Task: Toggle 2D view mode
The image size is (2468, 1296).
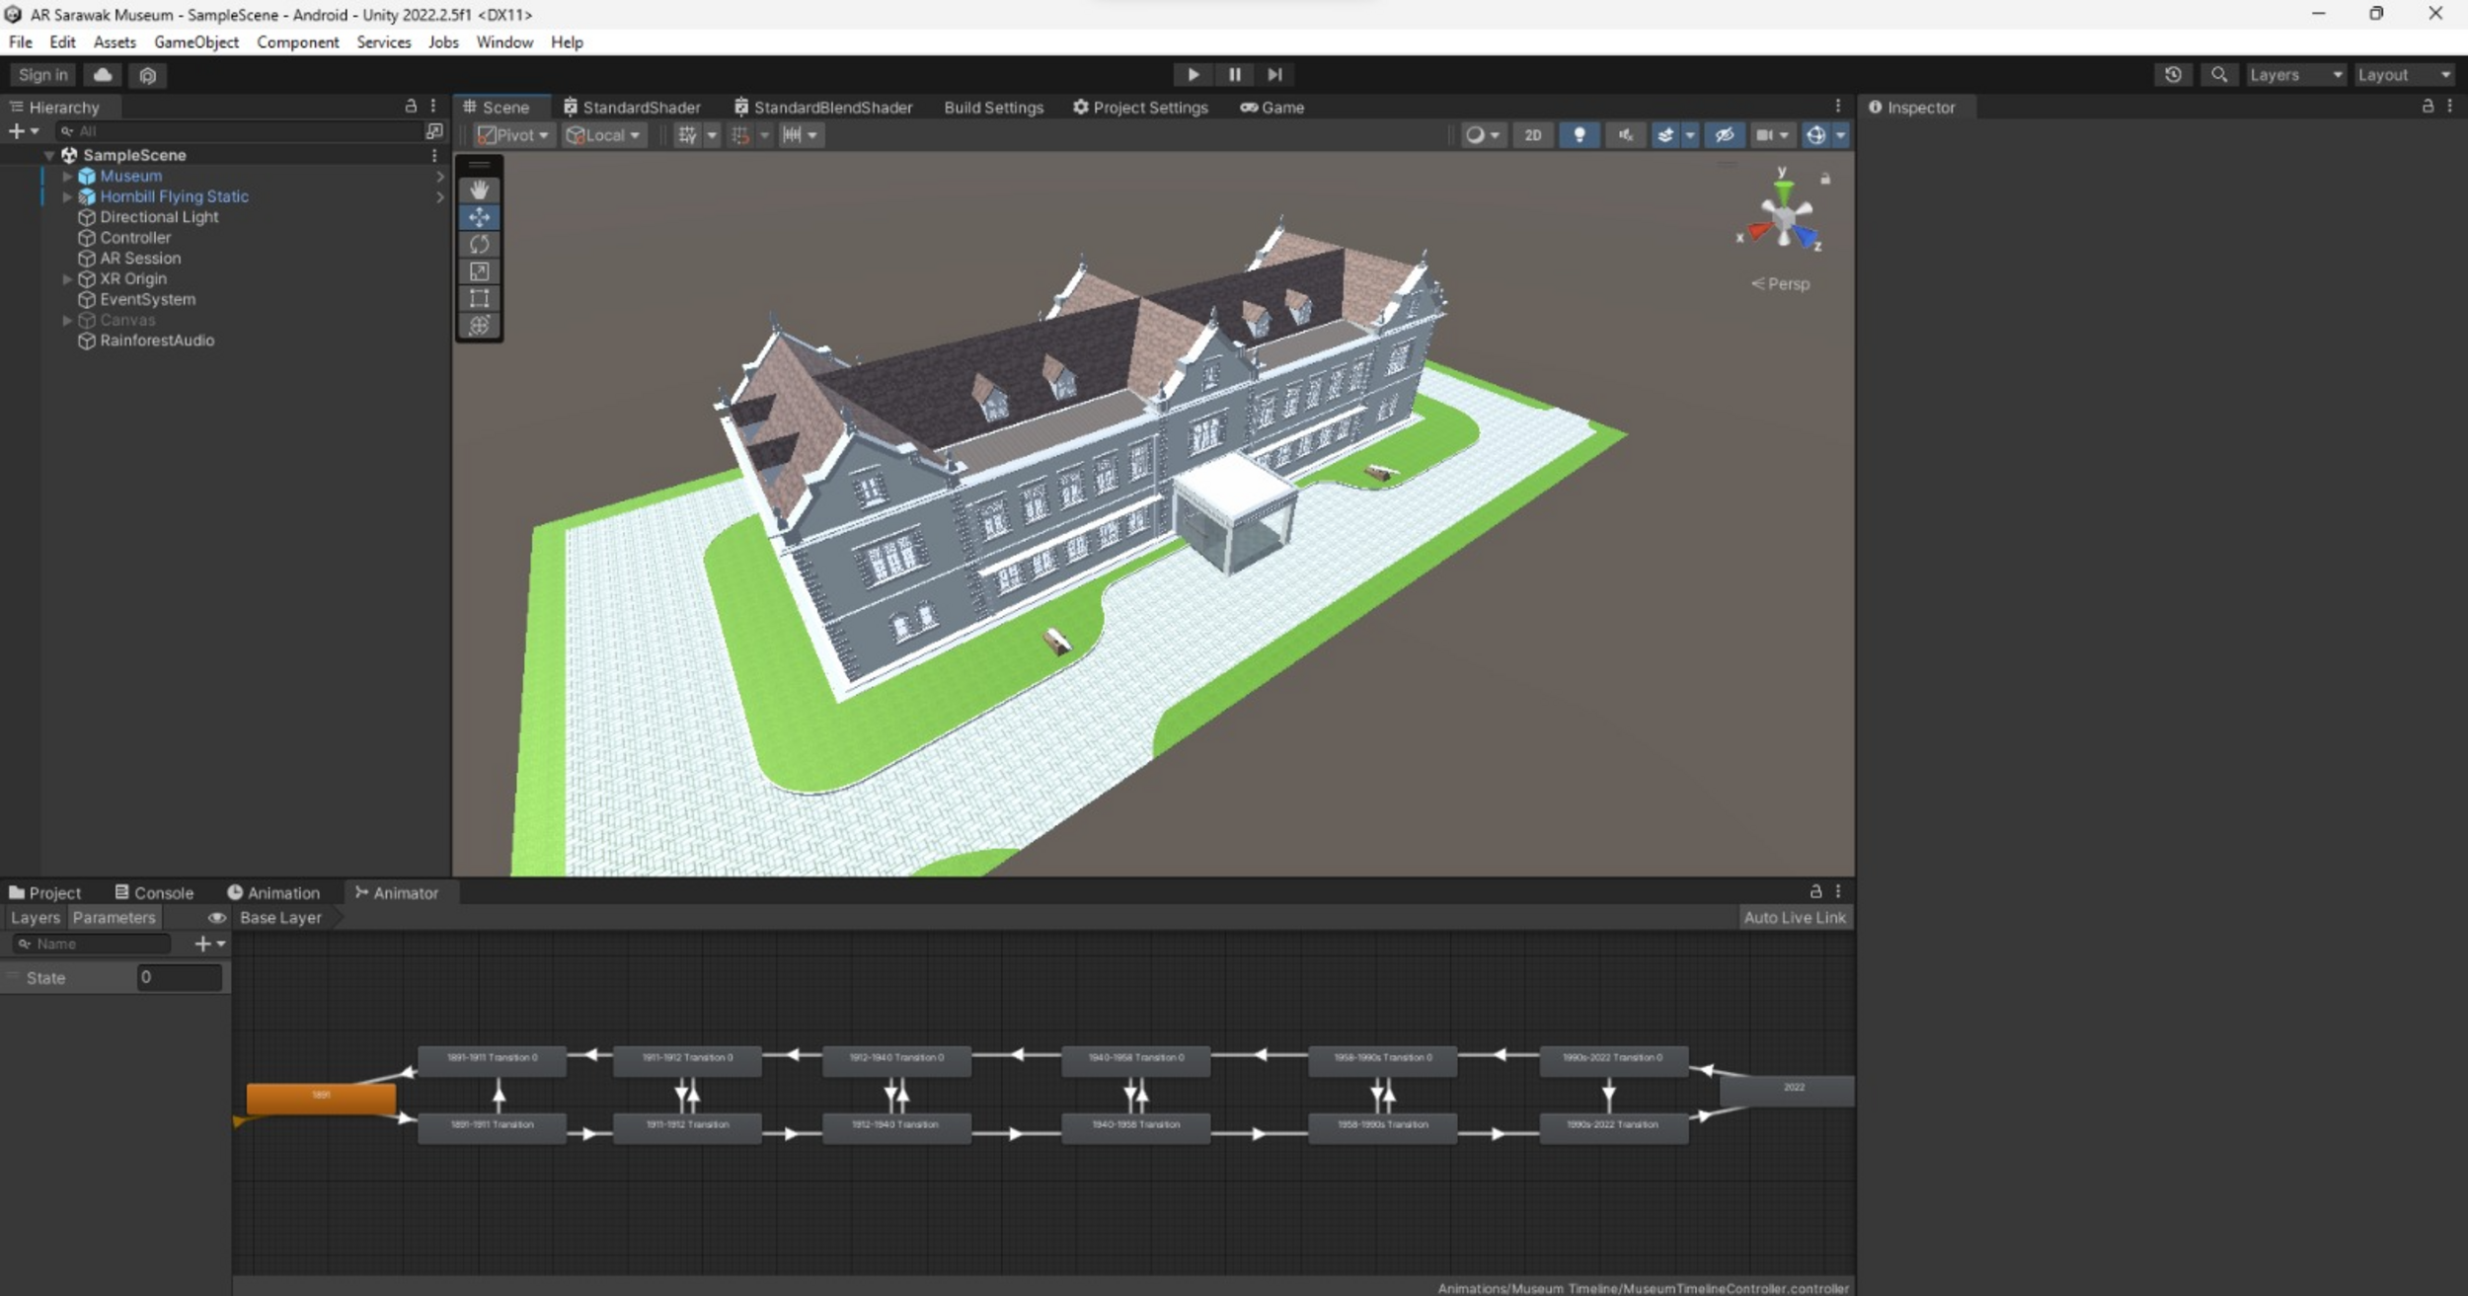Action: [x=1532, y=135]
